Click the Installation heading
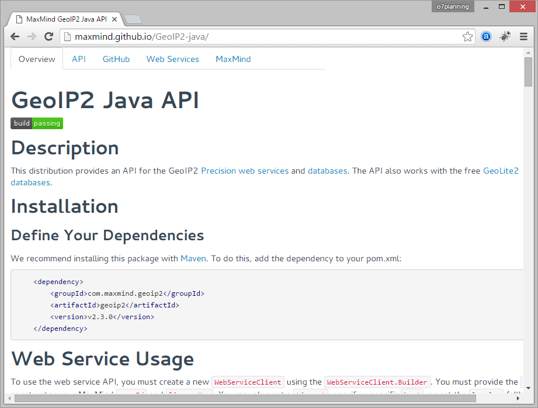Screen dimensions: 538x408 point(64,206)
